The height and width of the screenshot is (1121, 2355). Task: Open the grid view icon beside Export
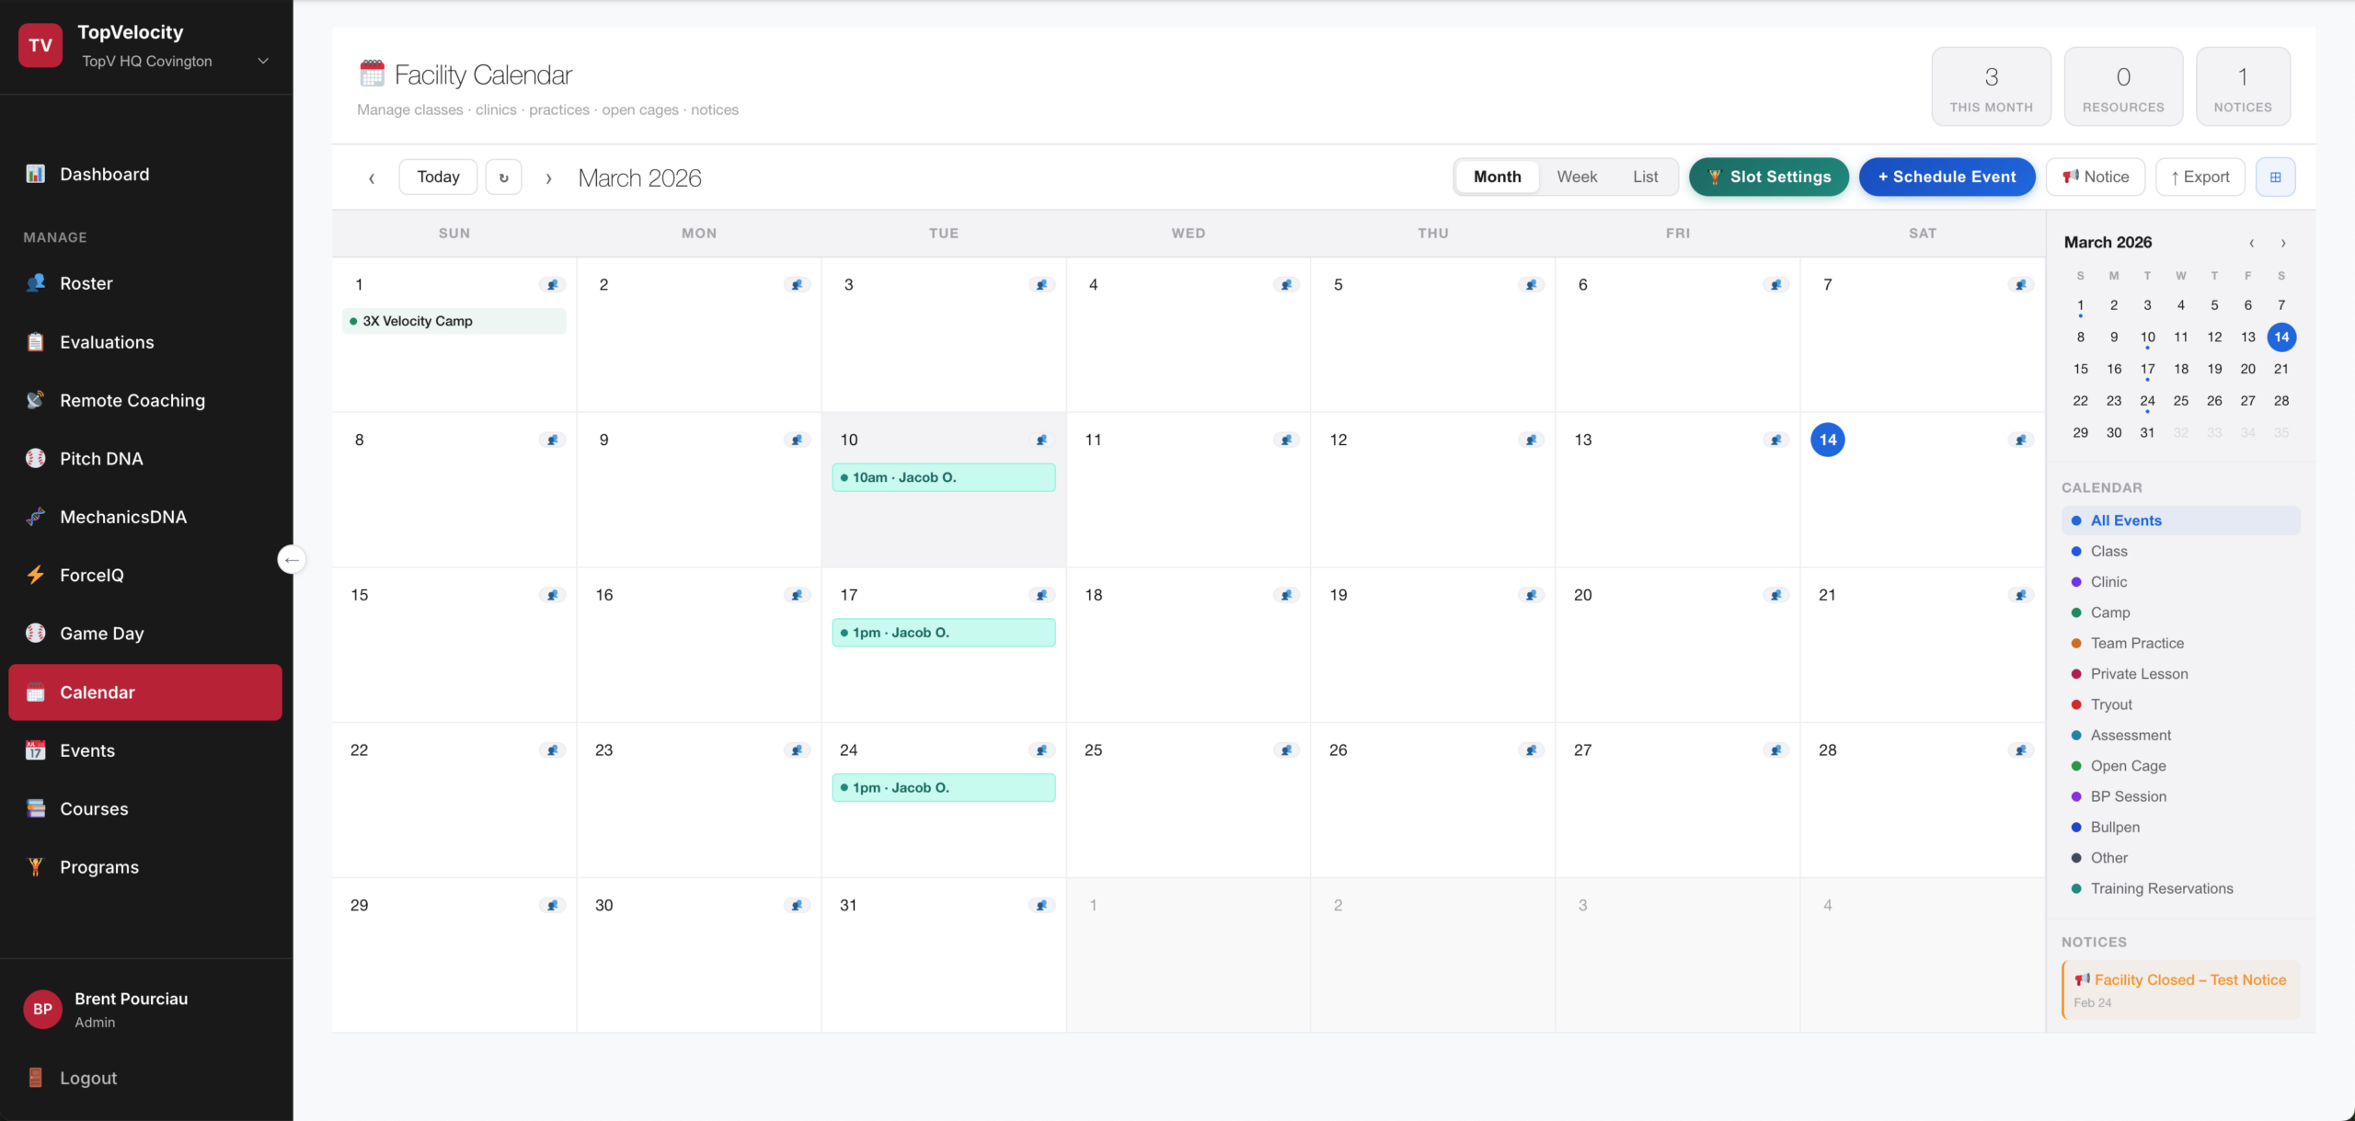pyautogui.click(x=2277, y=177)
